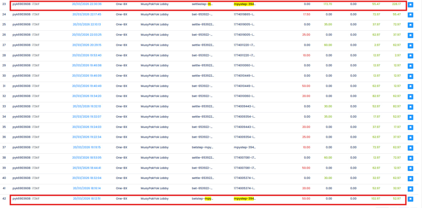Open the 20/03/2026 22:30:36 timestamp link
Screen dimensions: 422x208
[x=87, y=4]
